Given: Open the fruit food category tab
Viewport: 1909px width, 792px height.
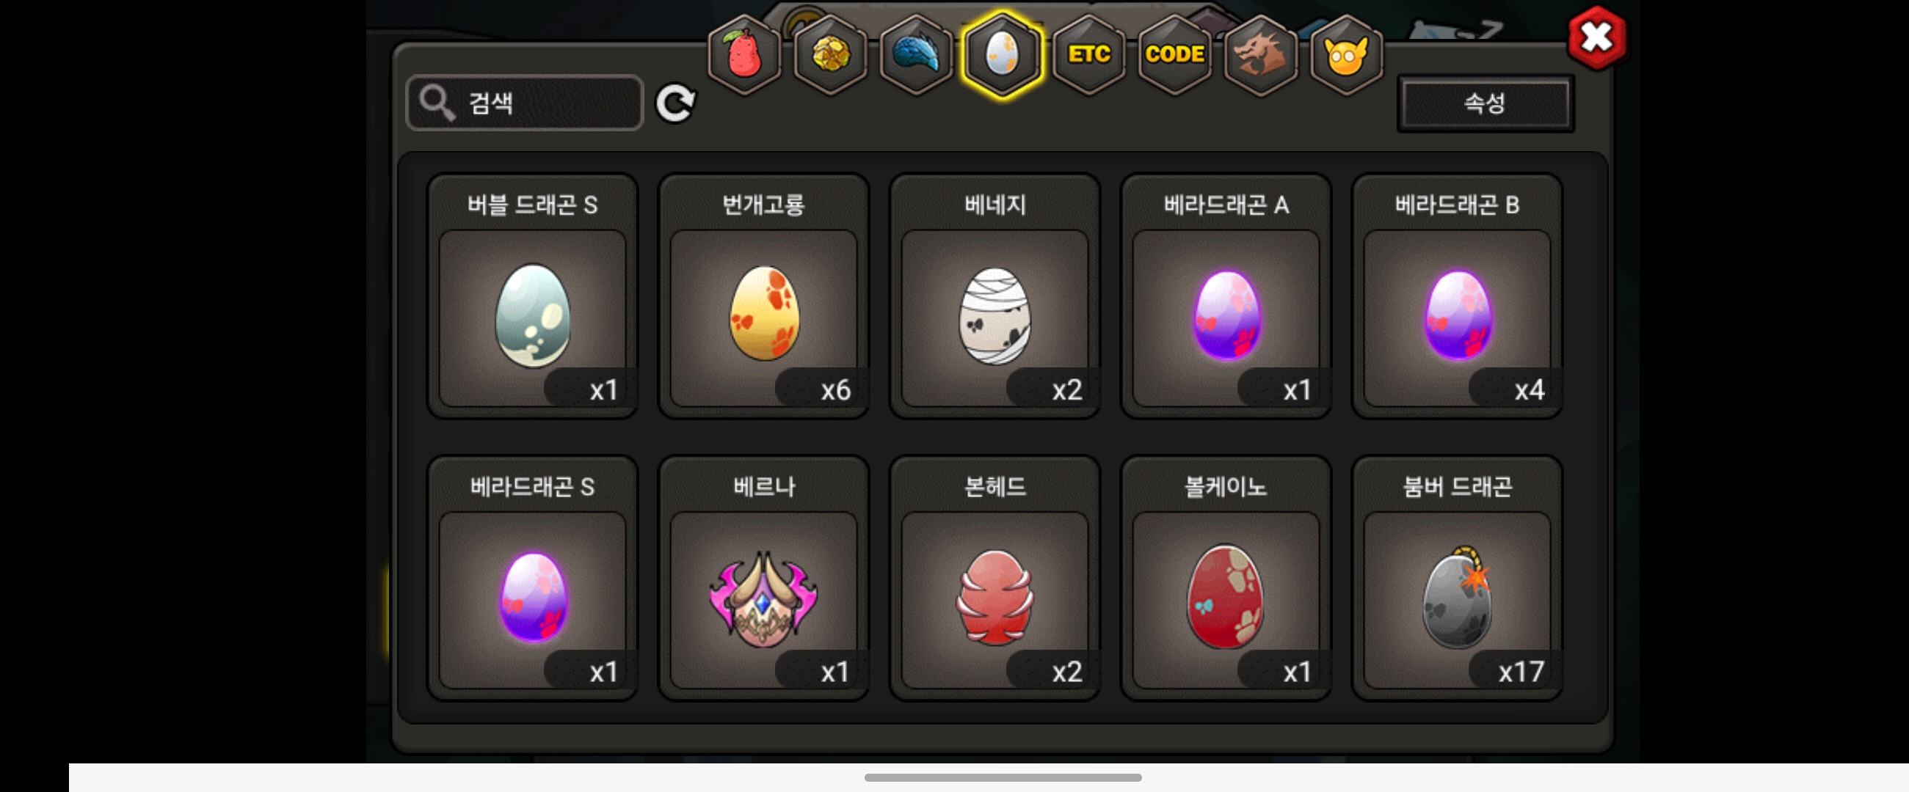Looking at the screenshot, I should click(x=744, y=55).
